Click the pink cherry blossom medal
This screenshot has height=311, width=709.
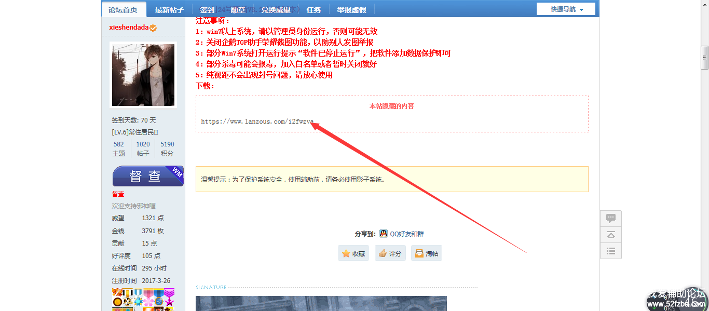pos(148,297)
